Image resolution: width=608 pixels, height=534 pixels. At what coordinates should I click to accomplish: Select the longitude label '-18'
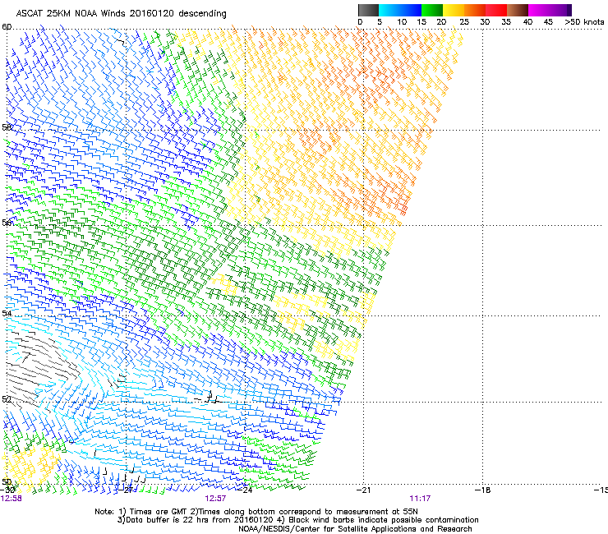pos(483,490)
